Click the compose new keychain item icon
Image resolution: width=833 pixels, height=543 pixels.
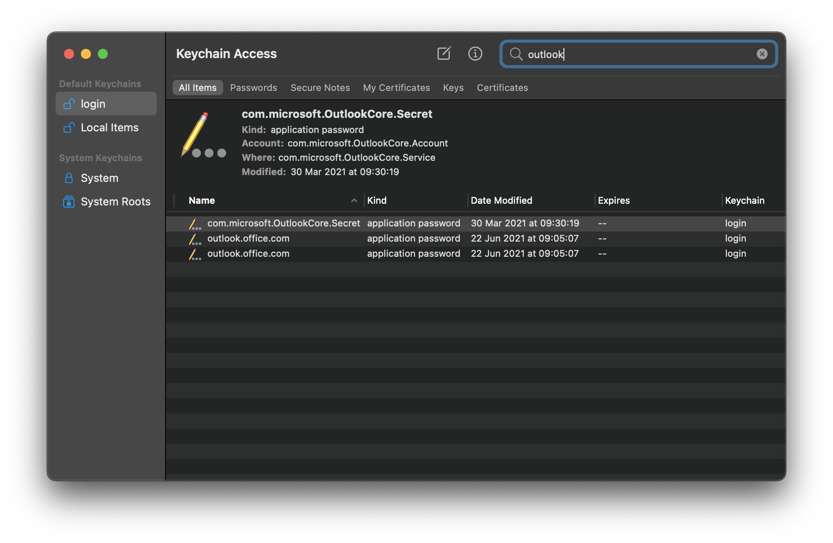pyautogui.click(x=444, y=53)
